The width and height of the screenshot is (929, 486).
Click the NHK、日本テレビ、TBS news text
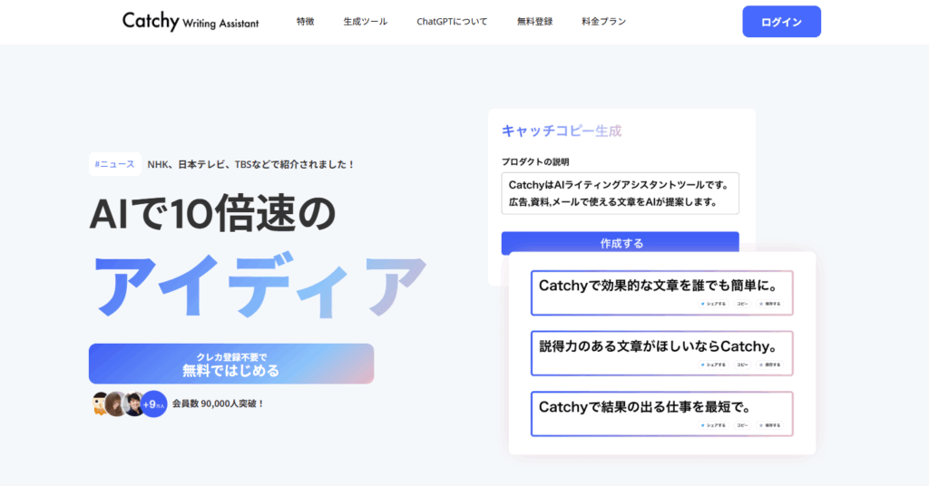pos(251,164)
